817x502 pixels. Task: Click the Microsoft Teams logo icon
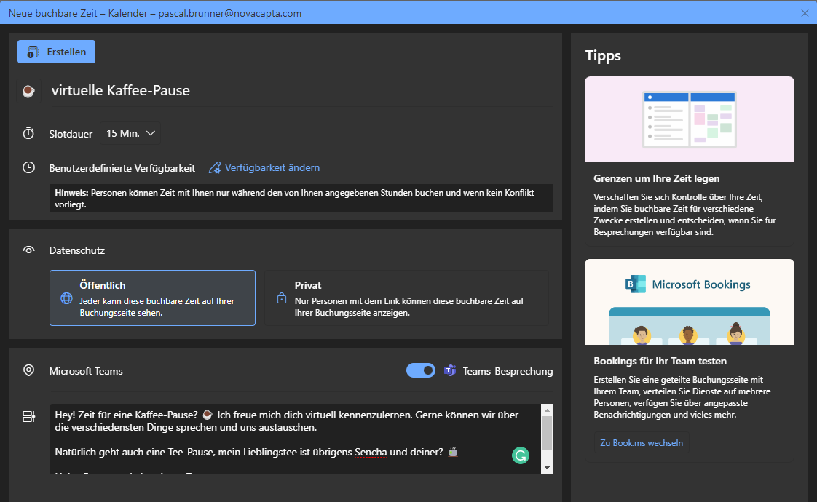pyautogui.click(x=450, y=371)
